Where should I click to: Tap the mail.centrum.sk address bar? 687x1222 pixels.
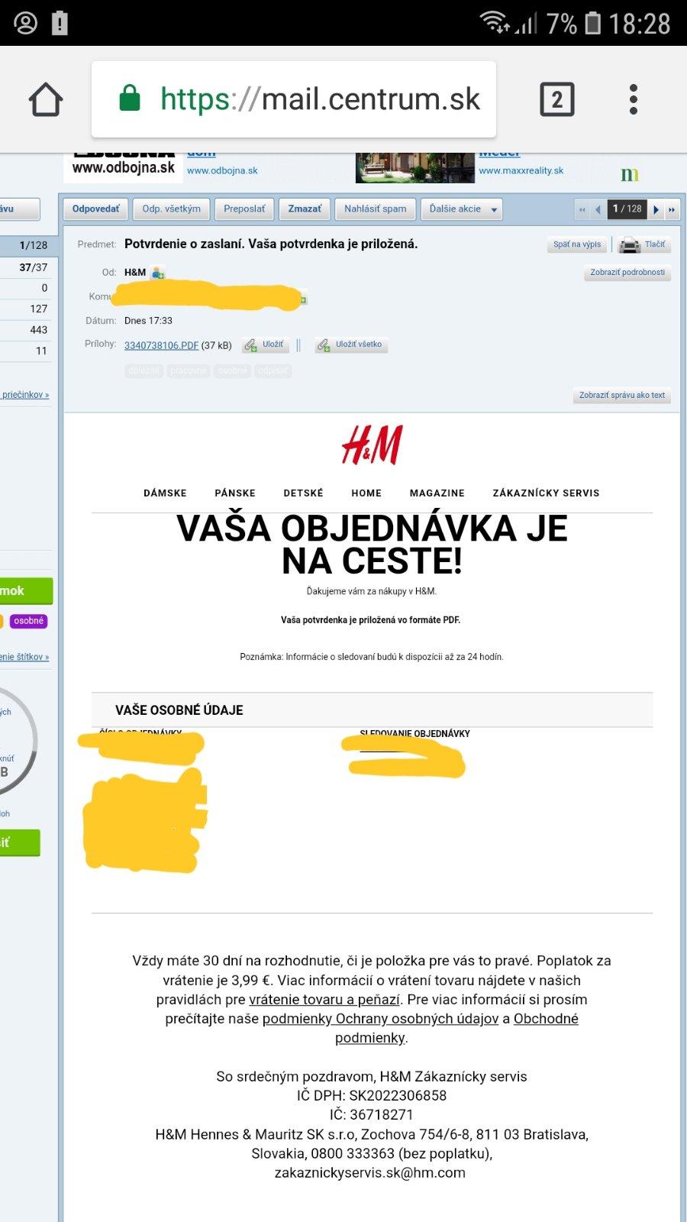(294, 99)
